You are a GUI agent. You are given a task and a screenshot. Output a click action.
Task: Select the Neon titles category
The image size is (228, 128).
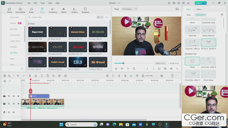(12, 65)
